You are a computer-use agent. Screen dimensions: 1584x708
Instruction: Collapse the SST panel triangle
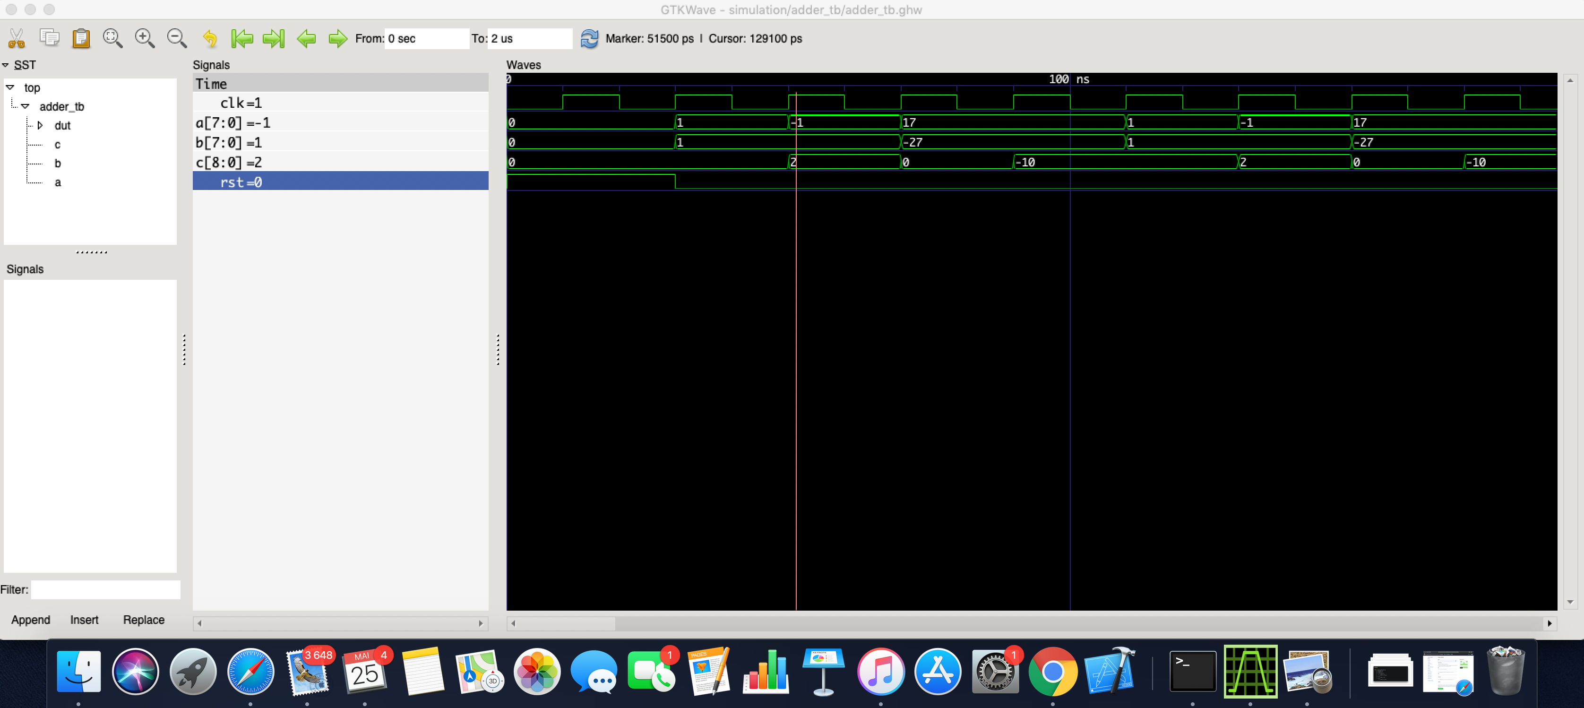(x=6, y=65)
